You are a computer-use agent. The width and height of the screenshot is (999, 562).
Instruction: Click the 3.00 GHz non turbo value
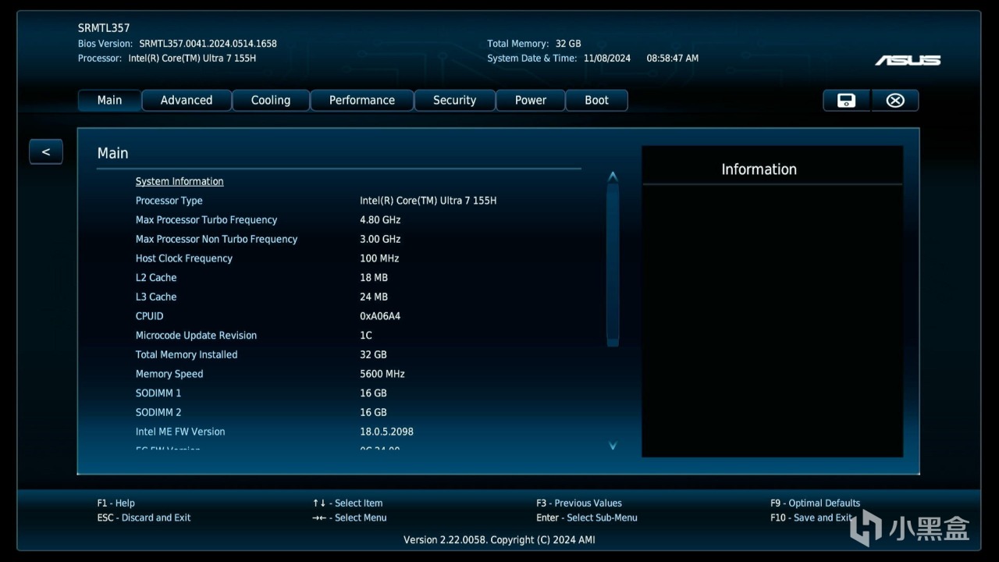tap(380, 239)
